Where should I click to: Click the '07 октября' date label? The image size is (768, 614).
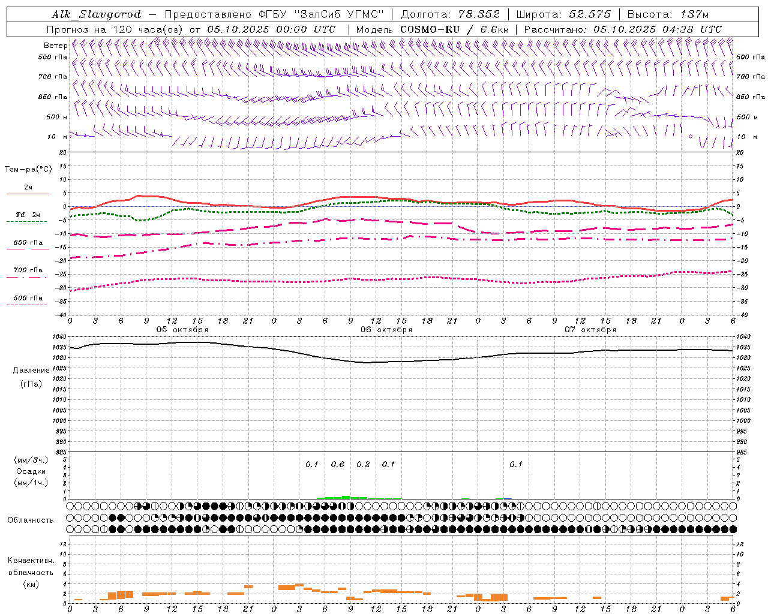(x=590, y=330)
